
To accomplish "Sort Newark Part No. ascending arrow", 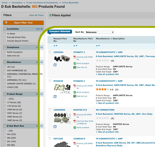I will pos(54,46).
